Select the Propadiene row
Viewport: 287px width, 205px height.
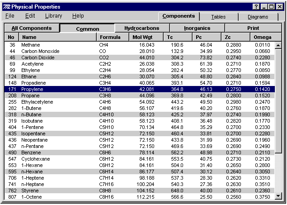pyautogui.click(x=140, y=83)
